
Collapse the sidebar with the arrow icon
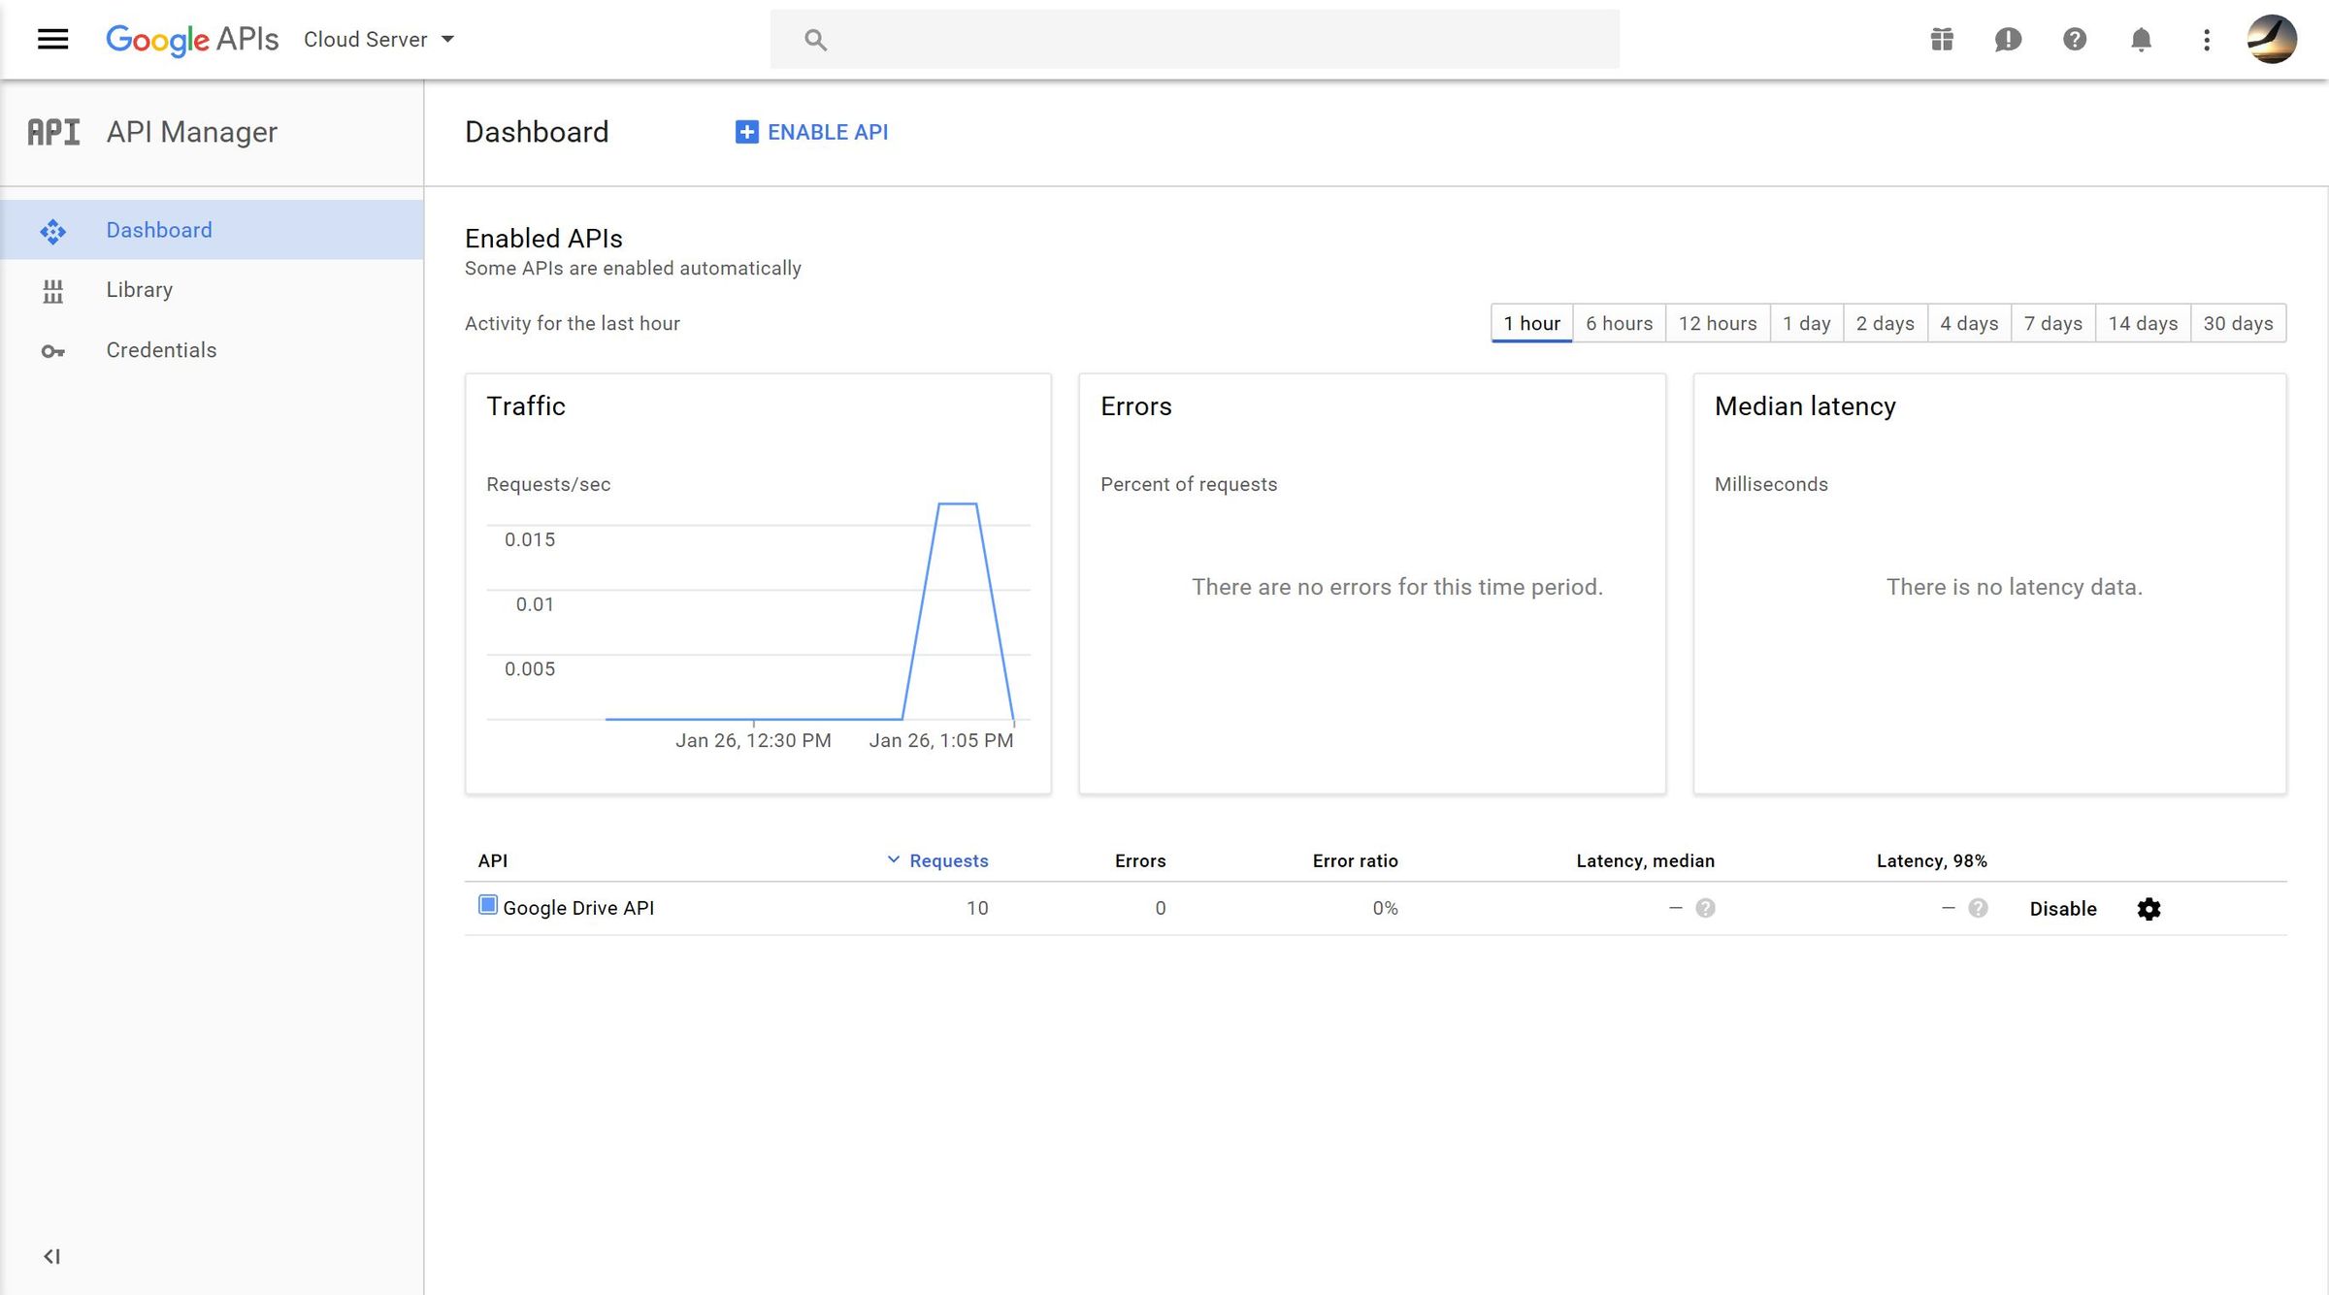[52, 1256]
